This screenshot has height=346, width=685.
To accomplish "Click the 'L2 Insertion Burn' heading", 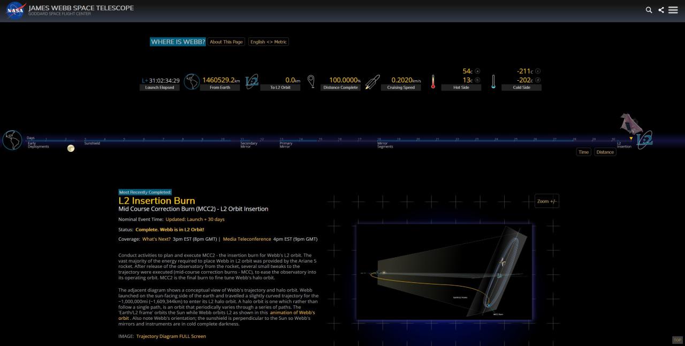I will 157,201.
